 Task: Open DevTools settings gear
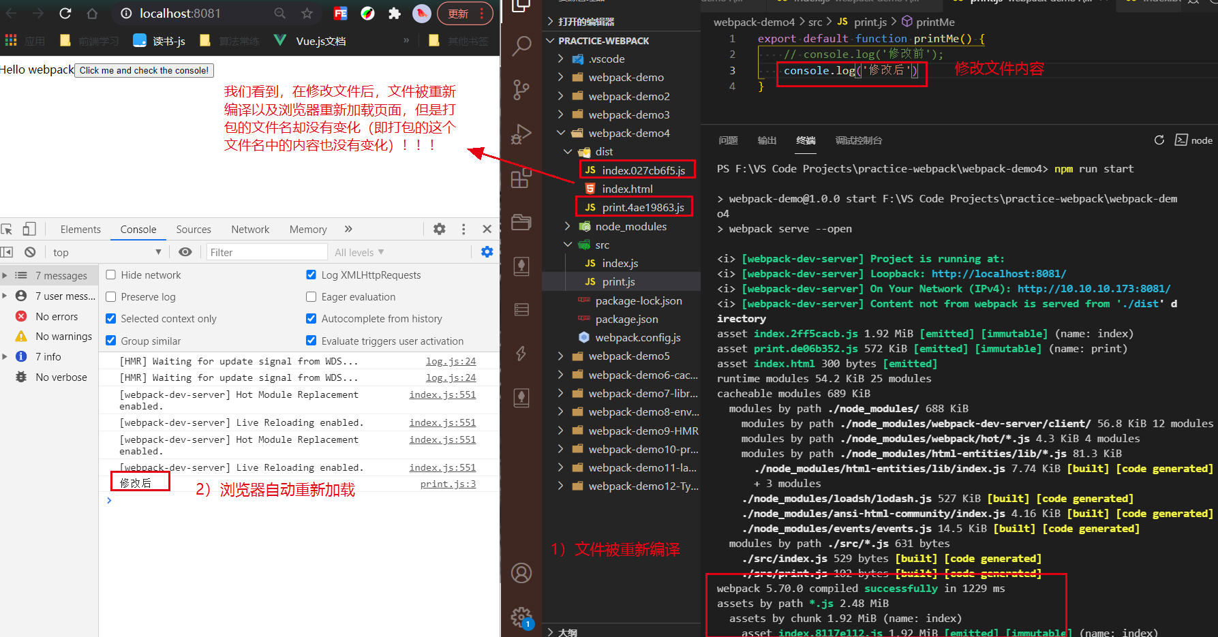(440, 229)
